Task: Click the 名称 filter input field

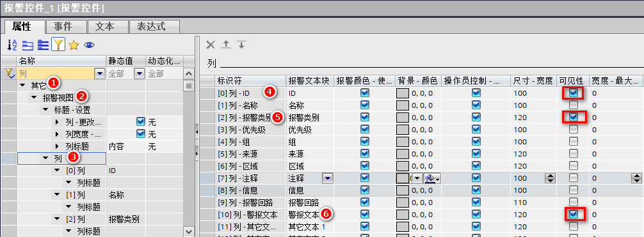Action: [56, 74]
